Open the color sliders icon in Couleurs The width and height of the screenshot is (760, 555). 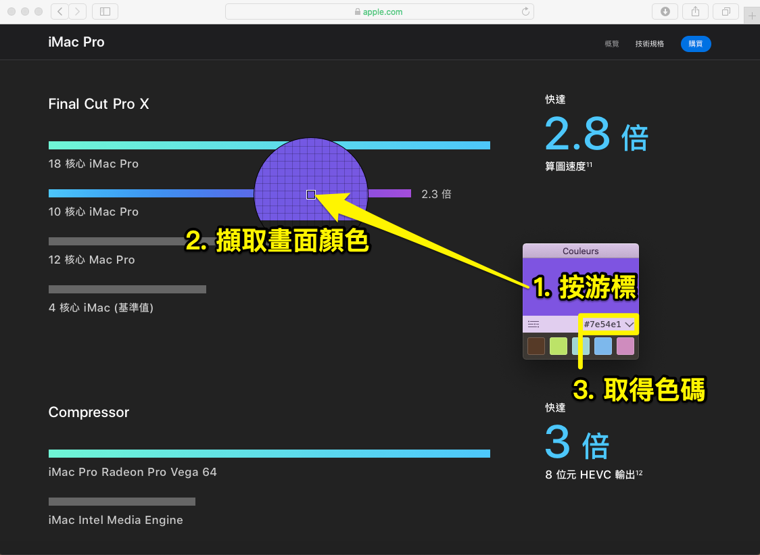tap(533, 324)
